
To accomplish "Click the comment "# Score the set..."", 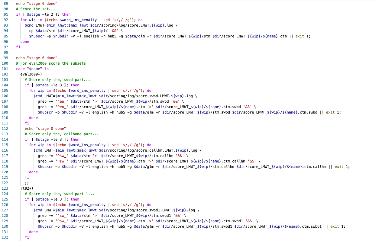I will point(36,9).
